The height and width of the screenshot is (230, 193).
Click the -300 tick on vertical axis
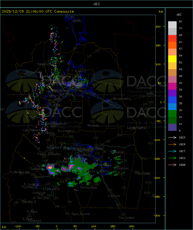157,216
